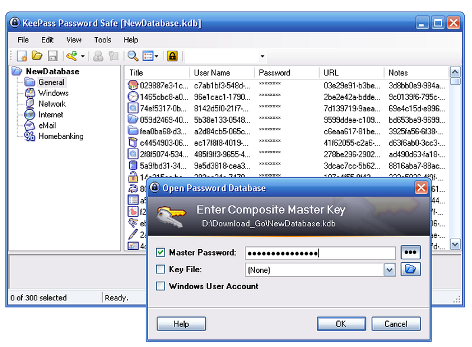The image size is (472, 347).
Task: Click the Add entry key icon
Action: (x=71, y=56)
